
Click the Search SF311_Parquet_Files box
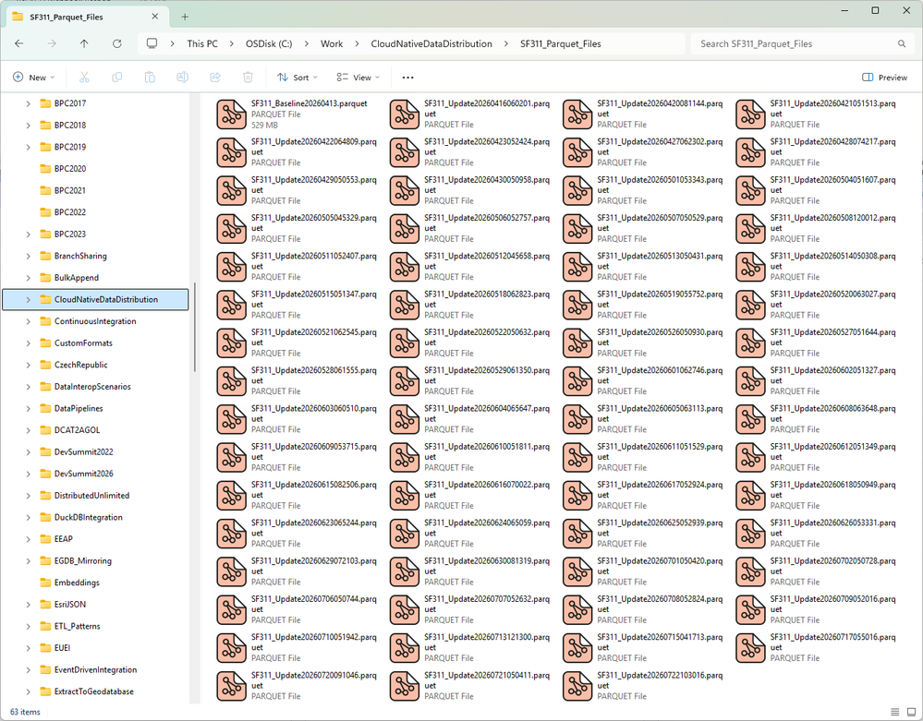coord(800,43)
